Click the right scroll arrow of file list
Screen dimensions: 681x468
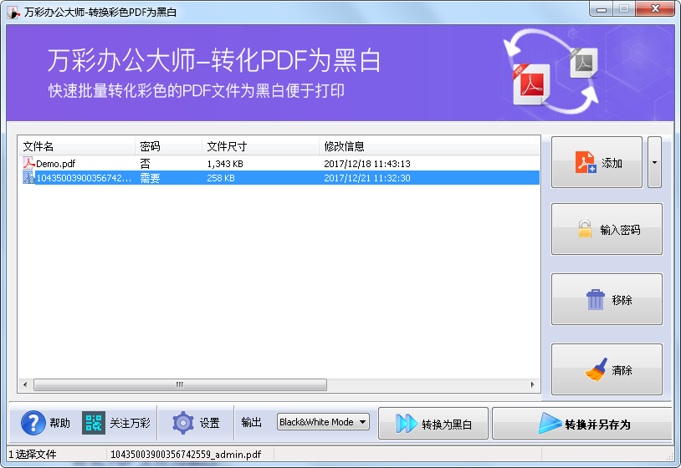tap(532, 384)
